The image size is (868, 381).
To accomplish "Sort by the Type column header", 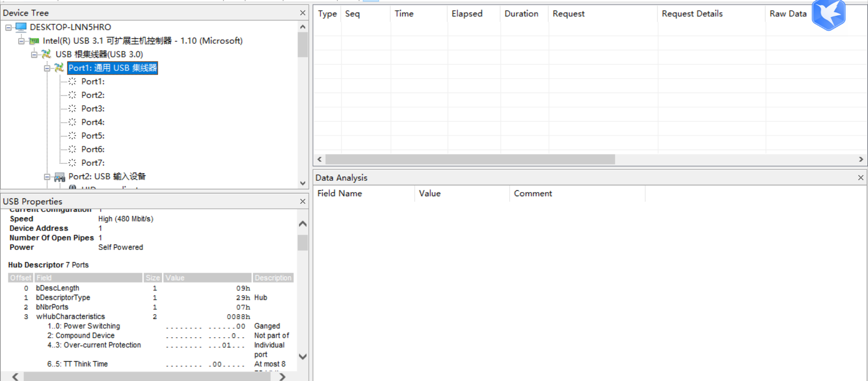I will [327, 14].
